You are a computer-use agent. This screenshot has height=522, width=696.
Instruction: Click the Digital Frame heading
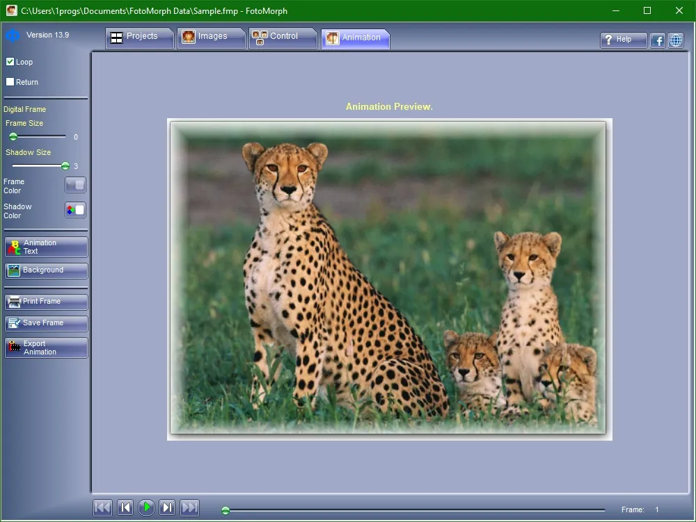[24, 109]
